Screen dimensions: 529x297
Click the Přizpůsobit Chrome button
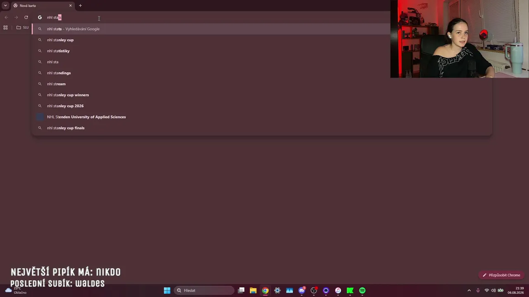click(x=501, y=275)
